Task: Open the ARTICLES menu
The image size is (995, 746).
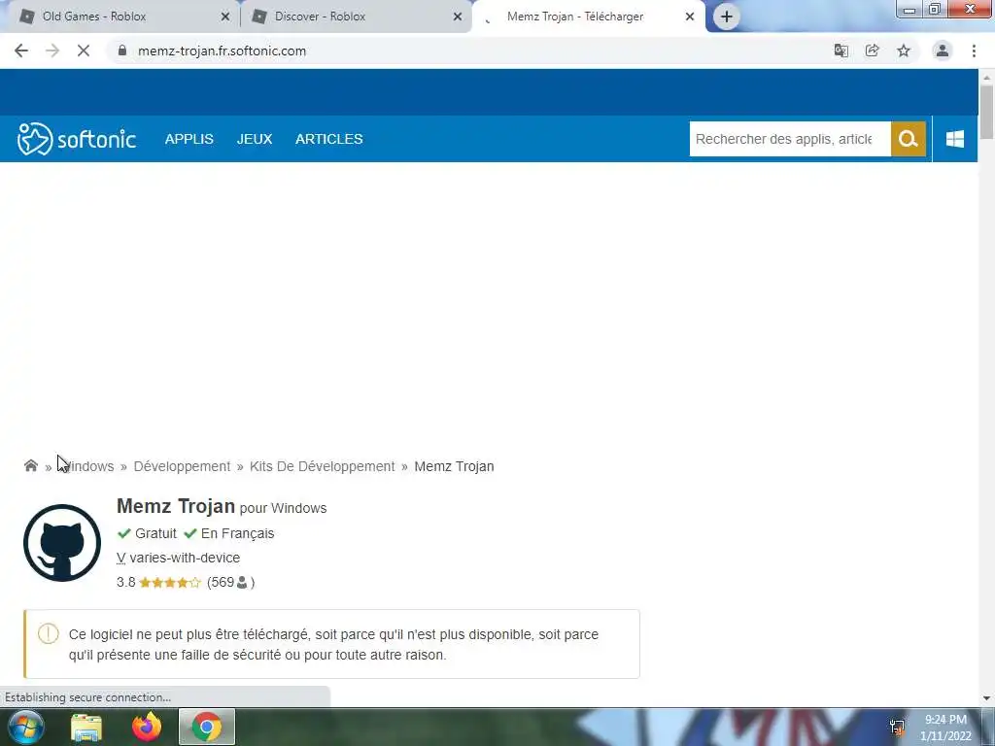Action: coord(328,139)
